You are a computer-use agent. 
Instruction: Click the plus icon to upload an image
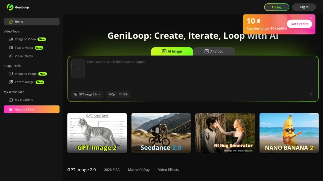coord(78,69)
